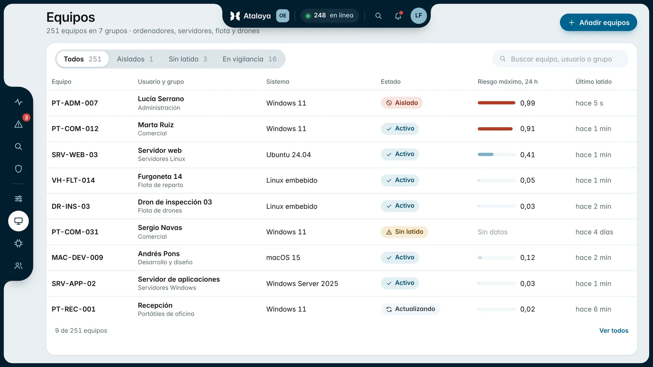Open the sliders settings icon in sidebar
653x367 pixels.
tap(18, 199)
